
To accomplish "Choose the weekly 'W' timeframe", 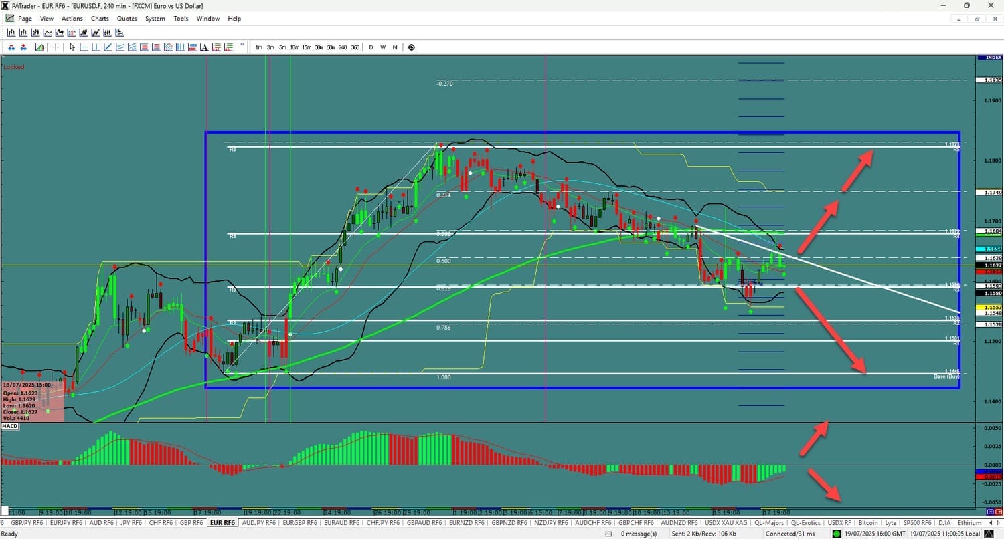I will [x=383, y=47].
